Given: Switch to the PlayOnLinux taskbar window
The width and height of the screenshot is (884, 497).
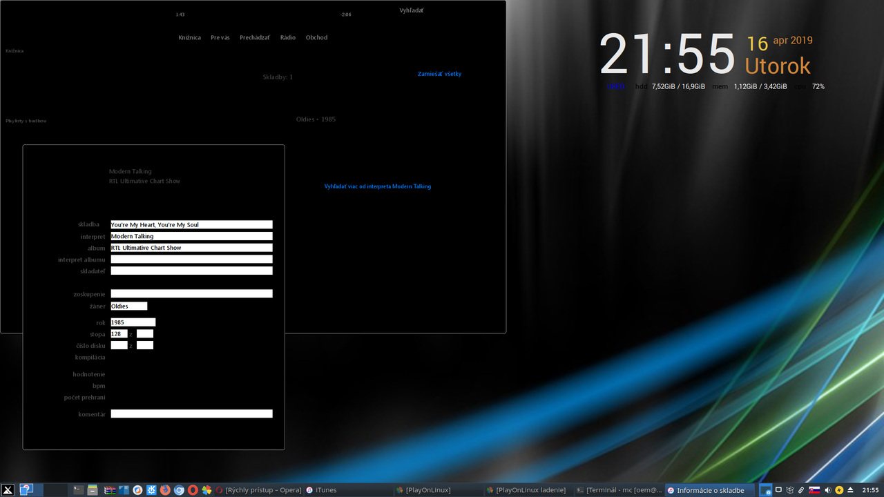Looking at the screenshot, I should click(x=438, y=490).
